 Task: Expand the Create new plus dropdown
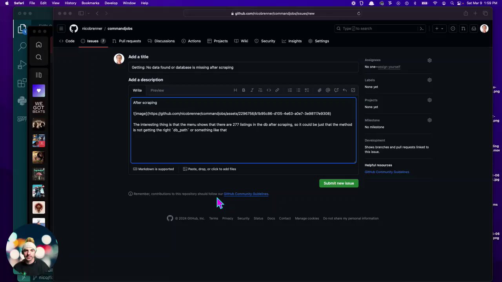click(x=439, y=29)
